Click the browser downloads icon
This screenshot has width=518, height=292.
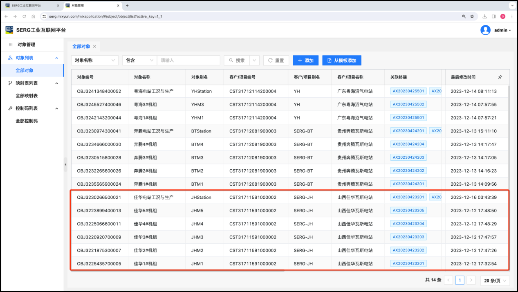[x=484, y=16]
